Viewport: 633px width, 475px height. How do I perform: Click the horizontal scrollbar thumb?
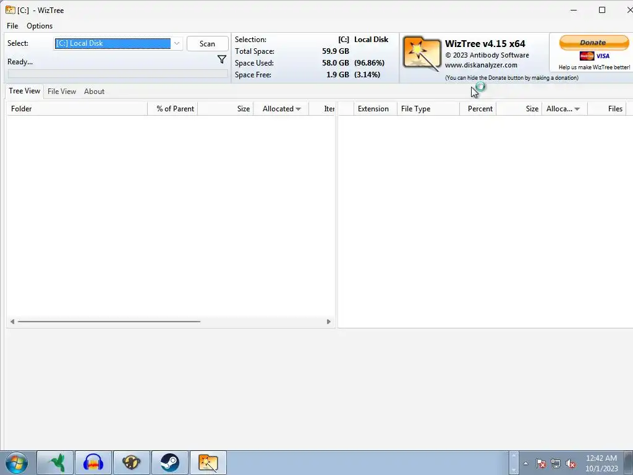[x=109, y=322]
